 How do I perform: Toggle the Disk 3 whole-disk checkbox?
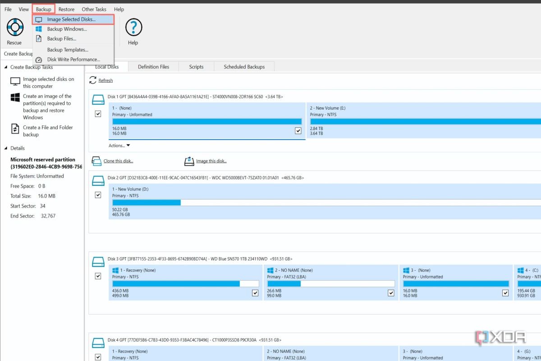click(98, 276)
